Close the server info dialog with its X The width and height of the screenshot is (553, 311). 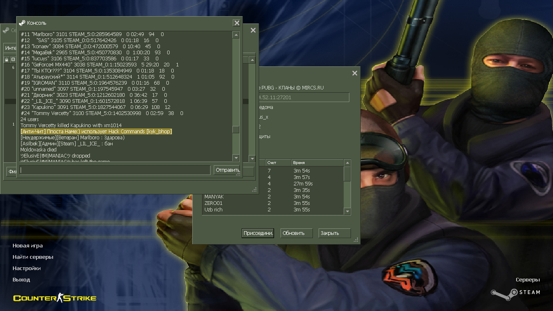[355, 73]
